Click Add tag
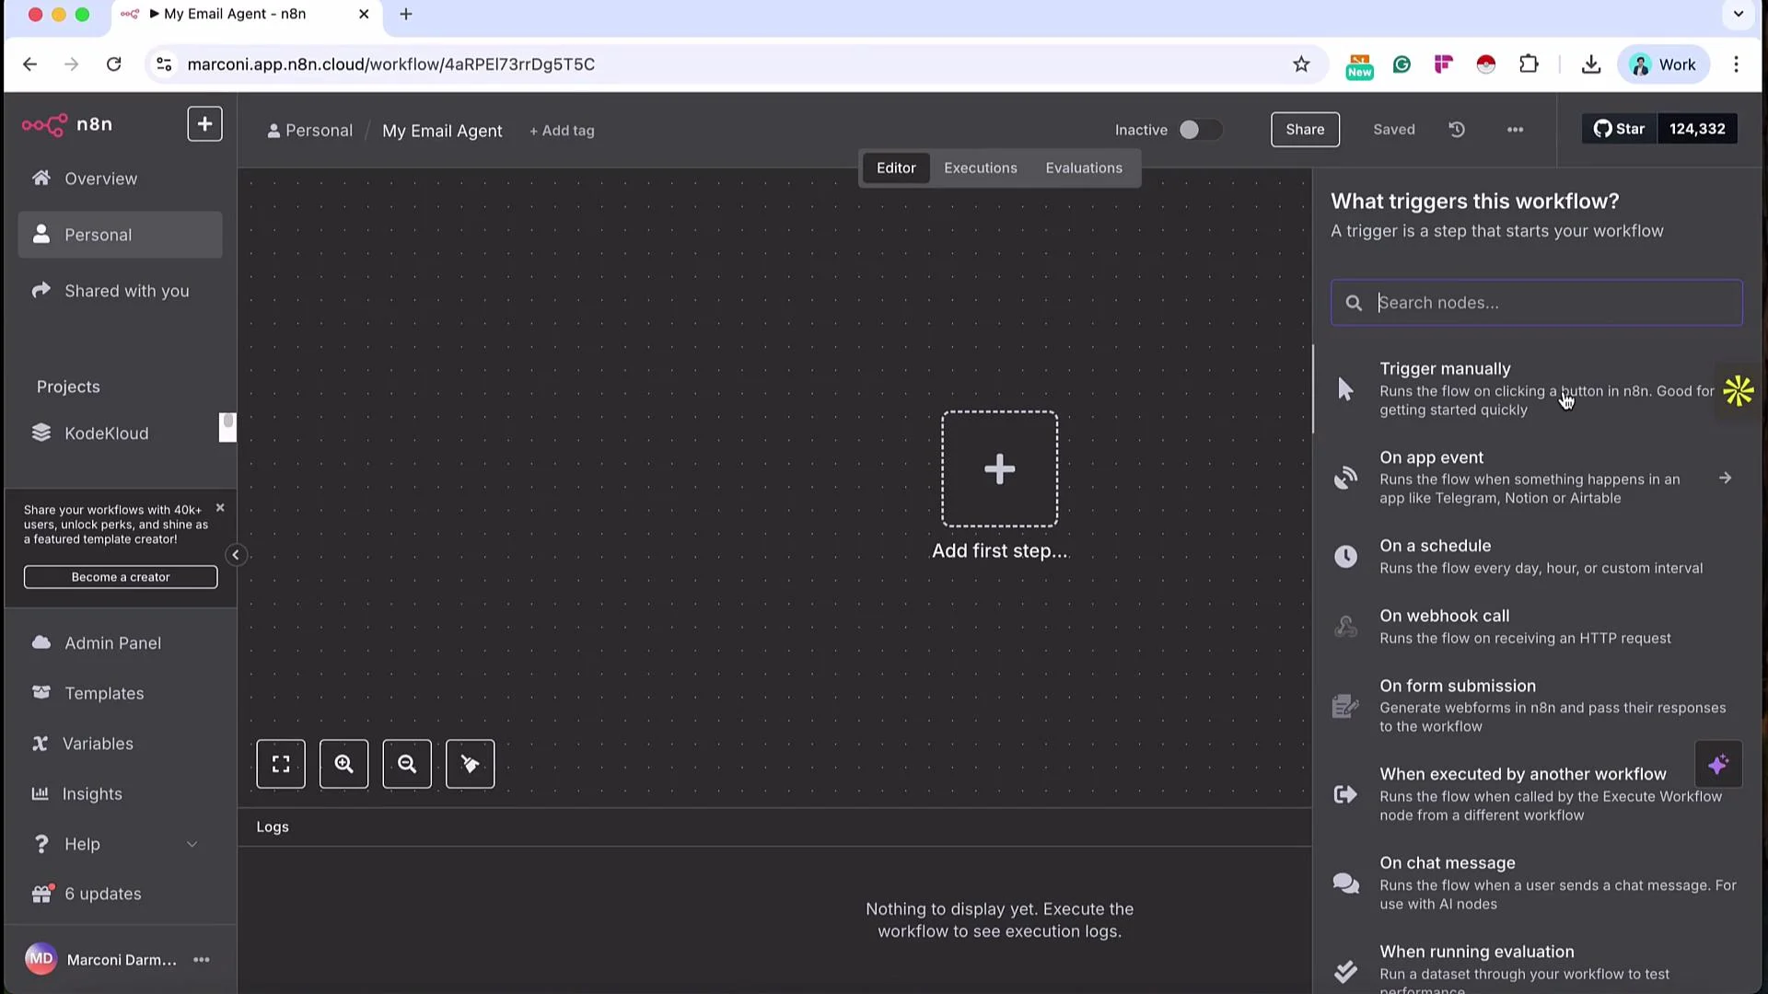Image resolution: width=1768 pixels, height=994 pixels. point(562,131)
